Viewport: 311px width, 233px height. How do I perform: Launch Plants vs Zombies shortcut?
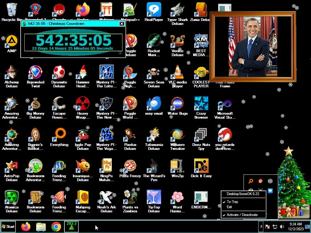pos(130,201)
